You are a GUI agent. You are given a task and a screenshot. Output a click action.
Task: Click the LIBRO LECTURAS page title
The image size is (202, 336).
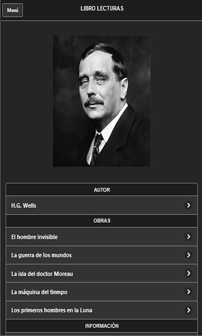tap(102, 8)
